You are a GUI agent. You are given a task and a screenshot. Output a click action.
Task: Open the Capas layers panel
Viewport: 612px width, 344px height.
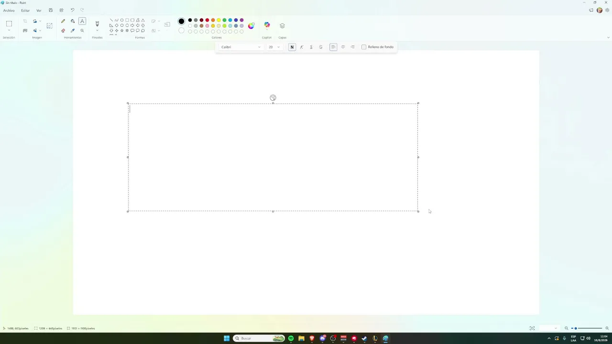[282, 25]
